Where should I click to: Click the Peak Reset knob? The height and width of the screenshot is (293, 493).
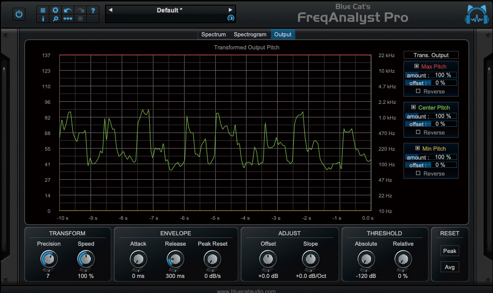pyautogui.click(x=212, y=259)
